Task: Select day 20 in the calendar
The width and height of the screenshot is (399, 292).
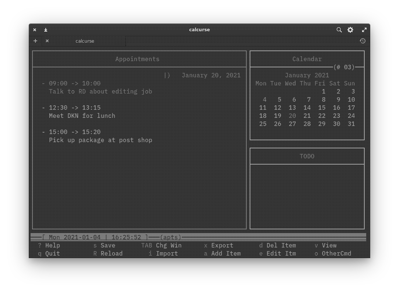Action: point(292,116)
